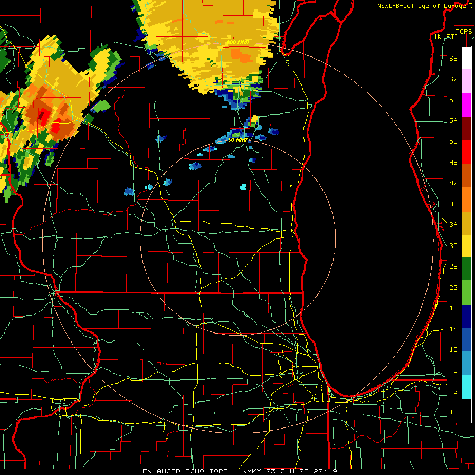The image size is (475, 475).
Task: Select the bright red legend band
Action: (466, 152)
